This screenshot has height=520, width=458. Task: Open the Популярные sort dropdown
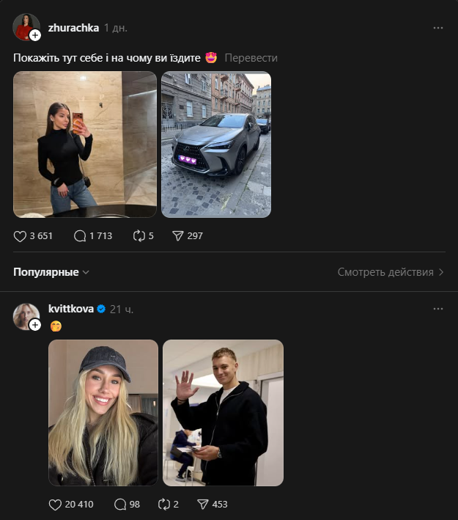point(51,272)
